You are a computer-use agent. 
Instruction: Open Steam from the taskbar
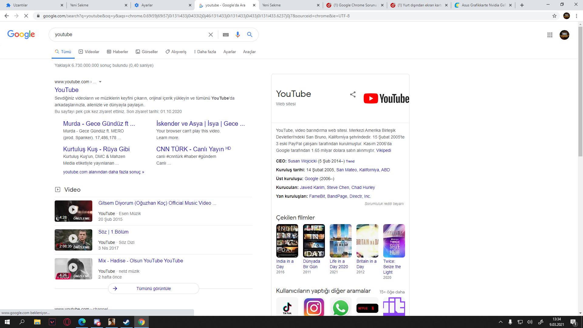(x=126, y=322)
